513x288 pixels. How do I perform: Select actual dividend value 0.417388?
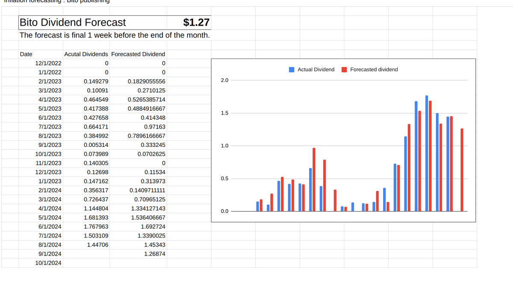(86, 109)
